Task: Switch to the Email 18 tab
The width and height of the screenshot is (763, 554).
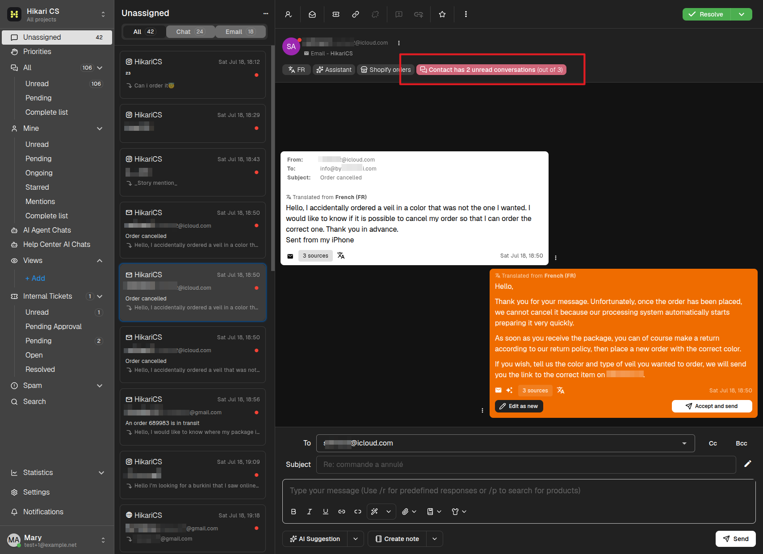Action: (x=240, y=32)
